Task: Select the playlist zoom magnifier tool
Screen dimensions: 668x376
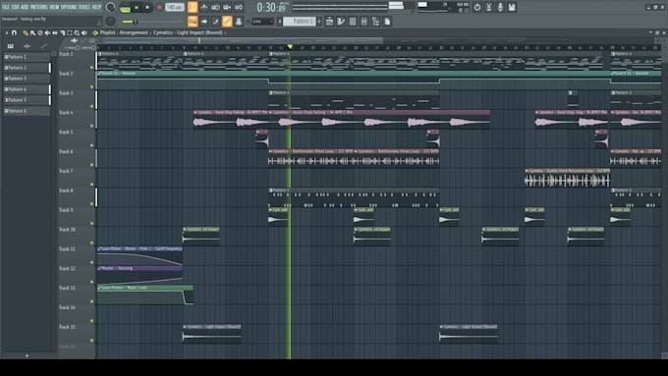Action: (x=77, y=32)
